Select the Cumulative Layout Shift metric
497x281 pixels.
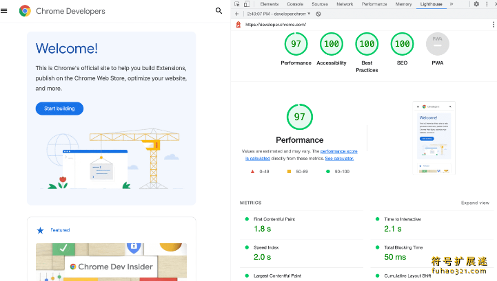pyautogui.click(x=407, y=276)
